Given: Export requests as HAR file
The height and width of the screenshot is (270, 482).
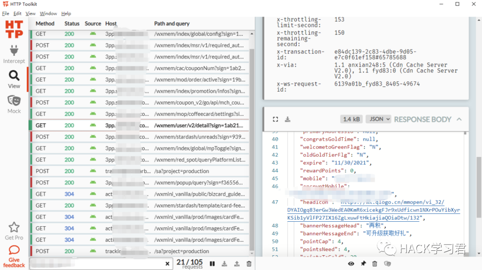Looking at the screenshot, I should [x=224, y=264].
